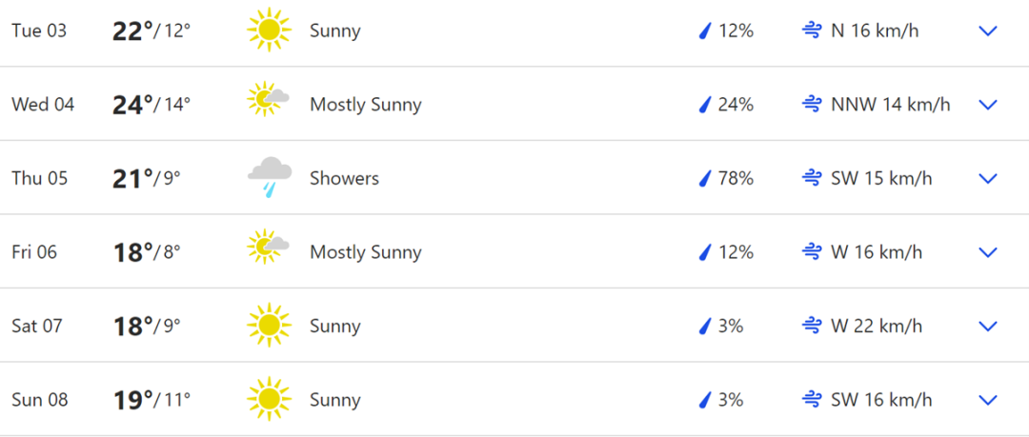Image resolution: width=1029 pixels, height=437 pixels.
Task: Click the mostly sunny icon for Fri 06
Action: 269,248
